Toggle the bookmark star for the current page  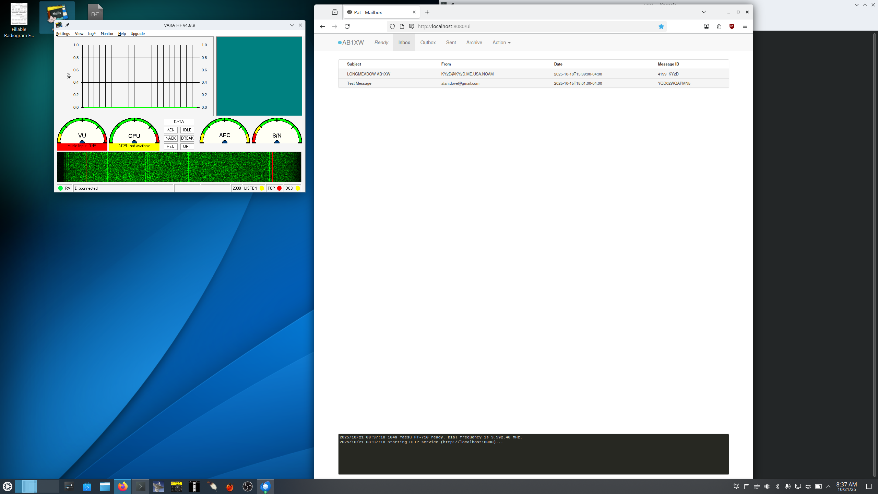click(661, 26)
